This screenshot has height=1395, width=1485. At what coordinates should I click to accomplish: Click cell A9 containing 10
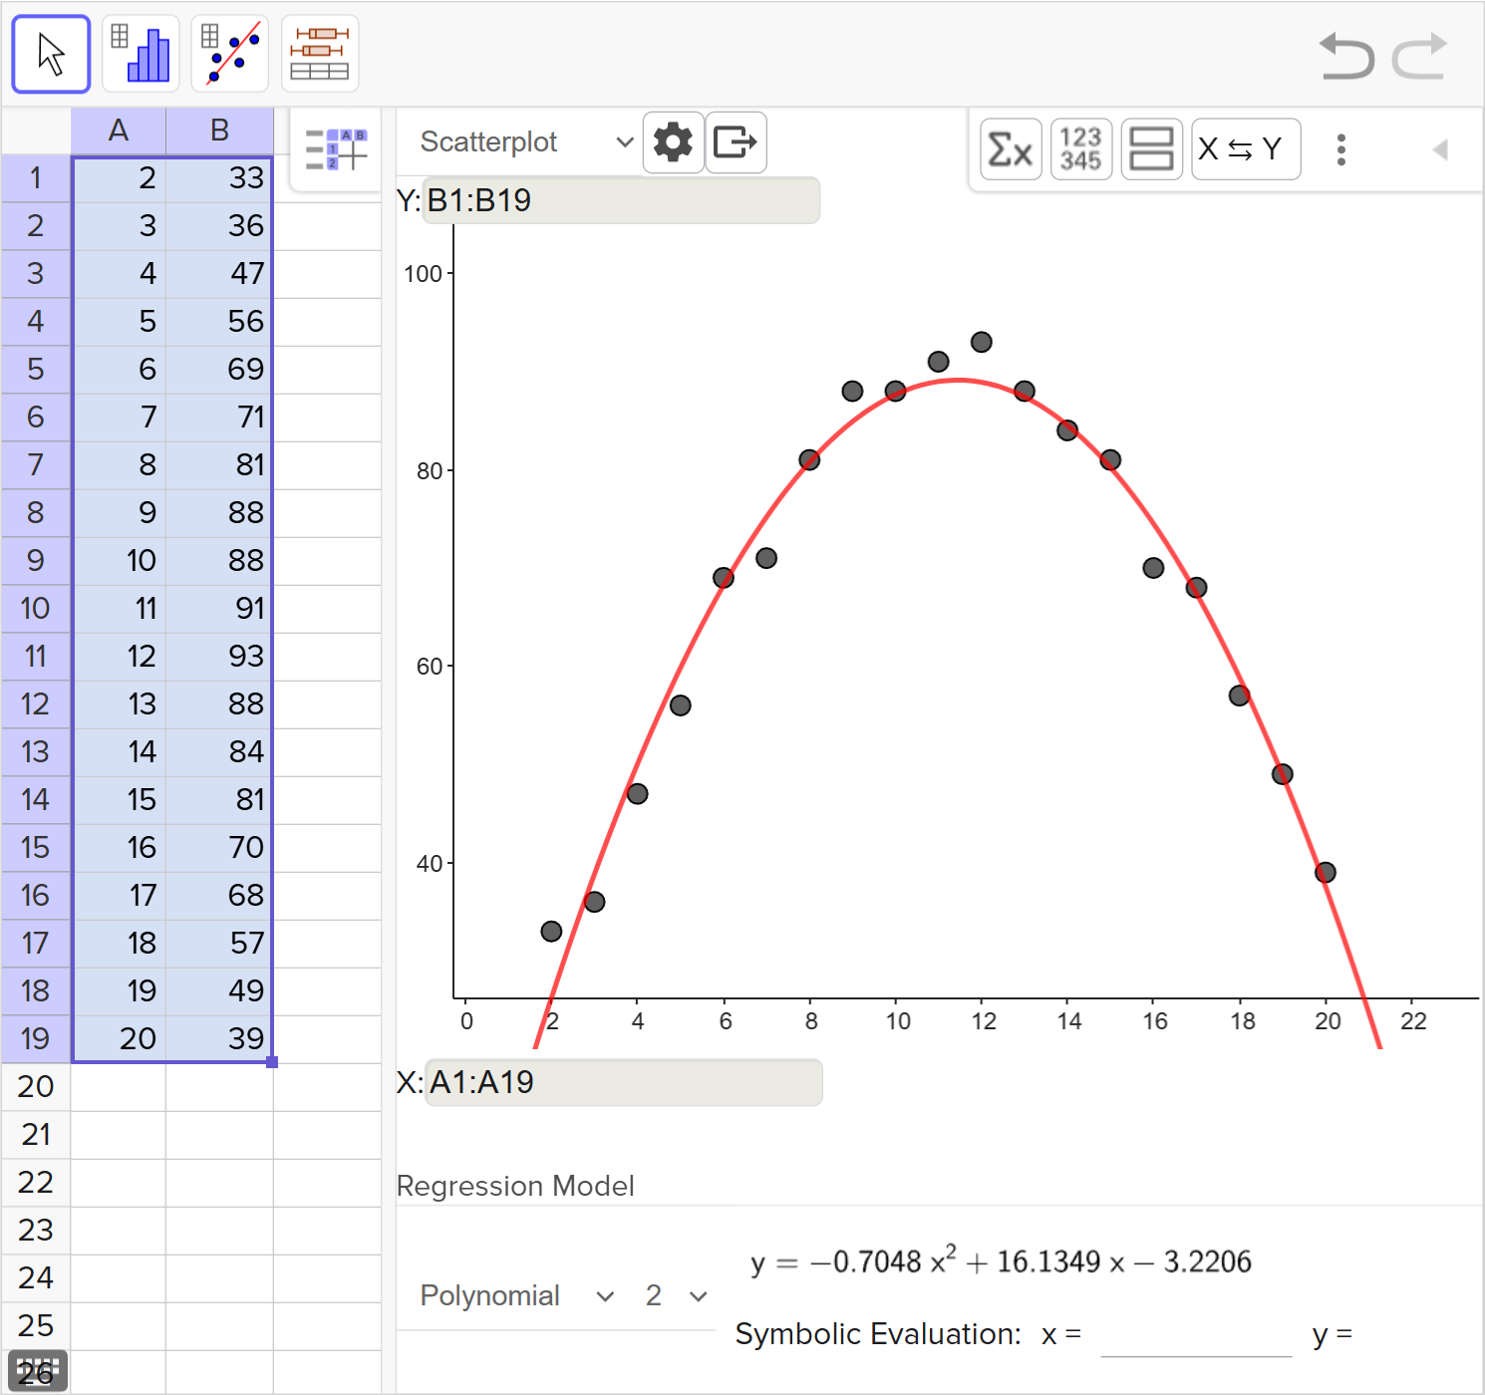[x=119, y=561]
